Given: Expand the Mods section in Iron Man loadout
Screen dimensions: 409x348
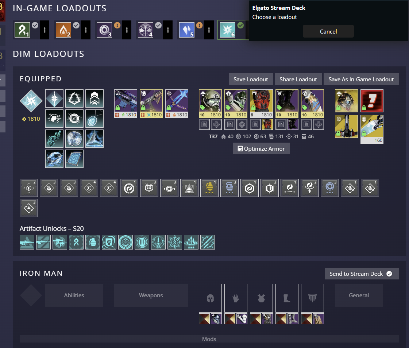Looking at the screenshot, I should [x=209, y=339].
